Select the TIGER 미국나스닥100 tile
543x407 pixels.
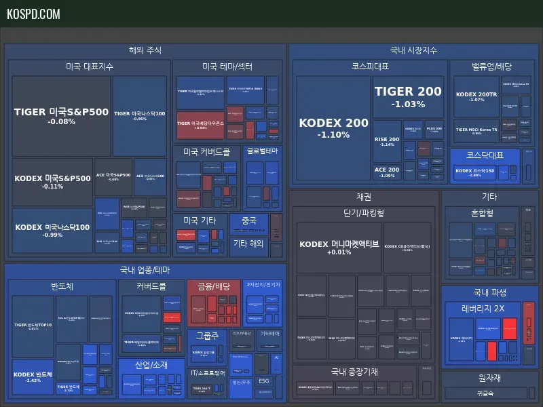coord(140,116)
